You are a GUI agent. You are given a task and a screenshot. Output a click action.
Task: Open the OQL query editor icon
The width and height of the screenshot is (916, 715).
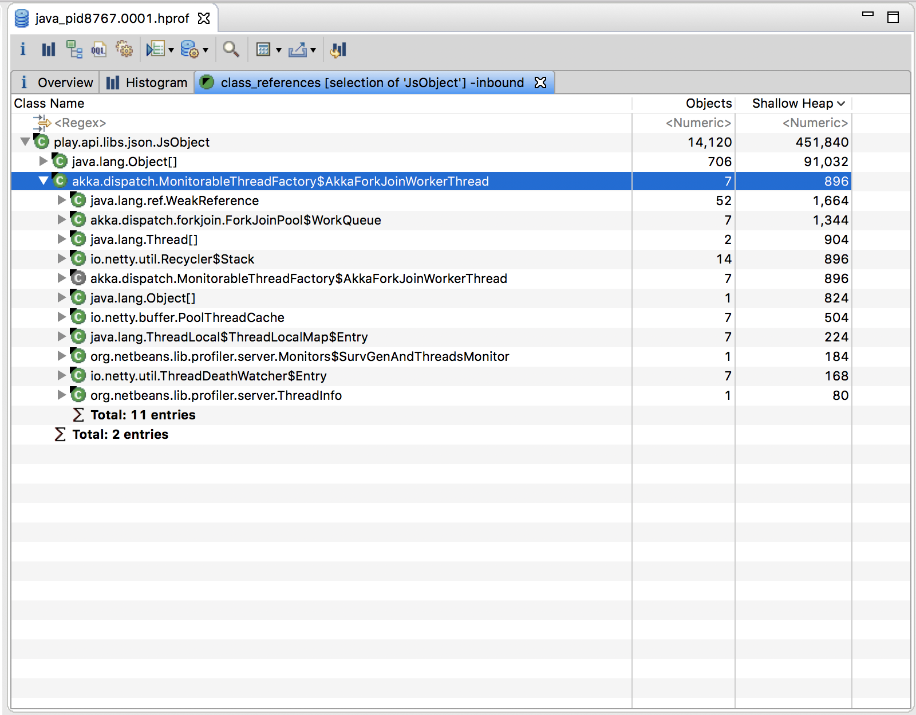pos(98,49)
